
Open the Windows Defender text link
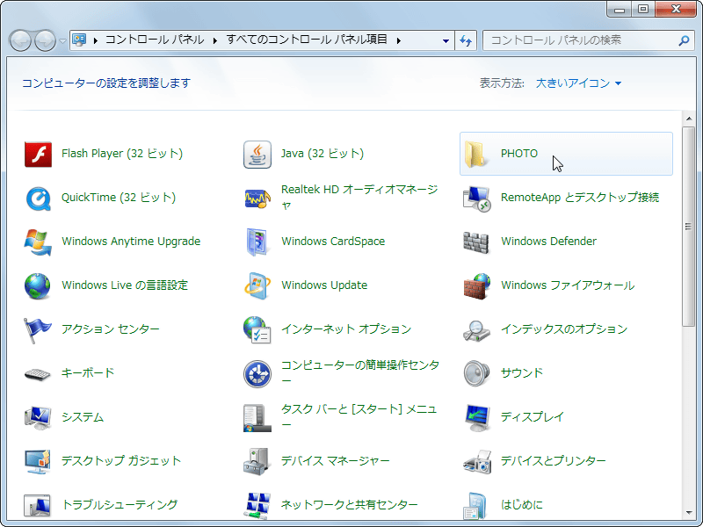(548, 242)
